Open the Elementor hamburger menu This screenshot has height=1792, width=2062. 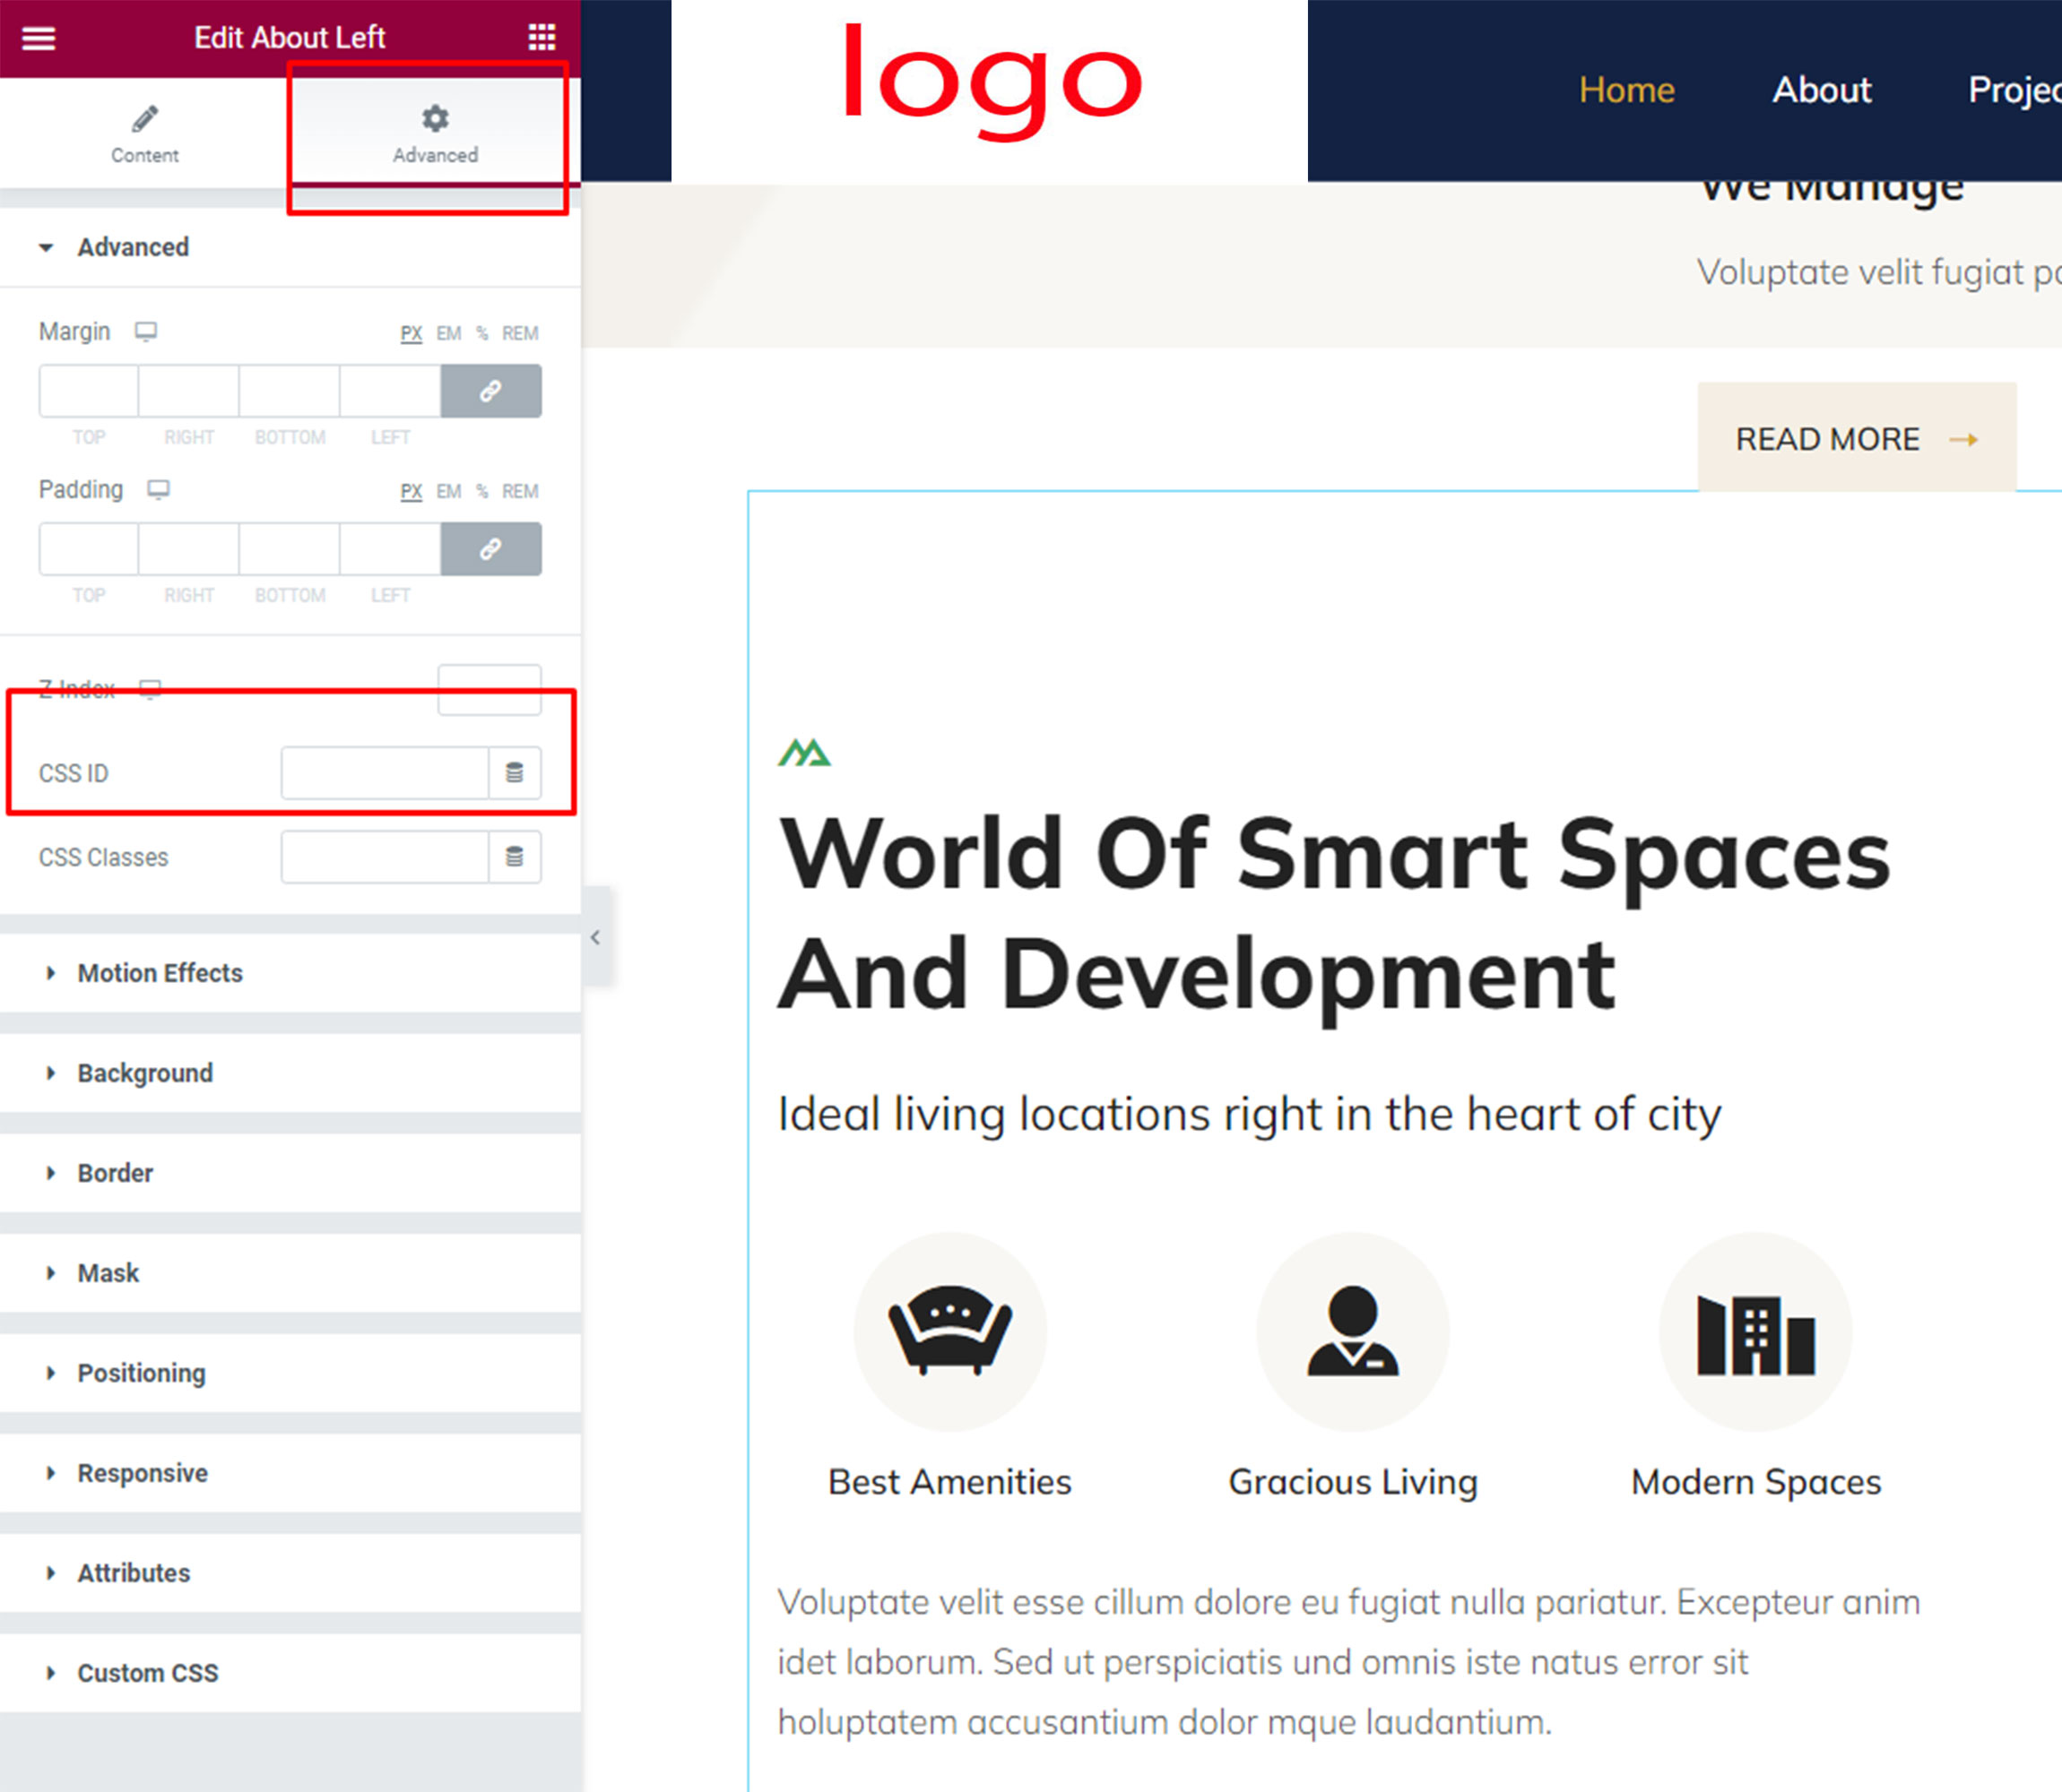pos(38,38)
